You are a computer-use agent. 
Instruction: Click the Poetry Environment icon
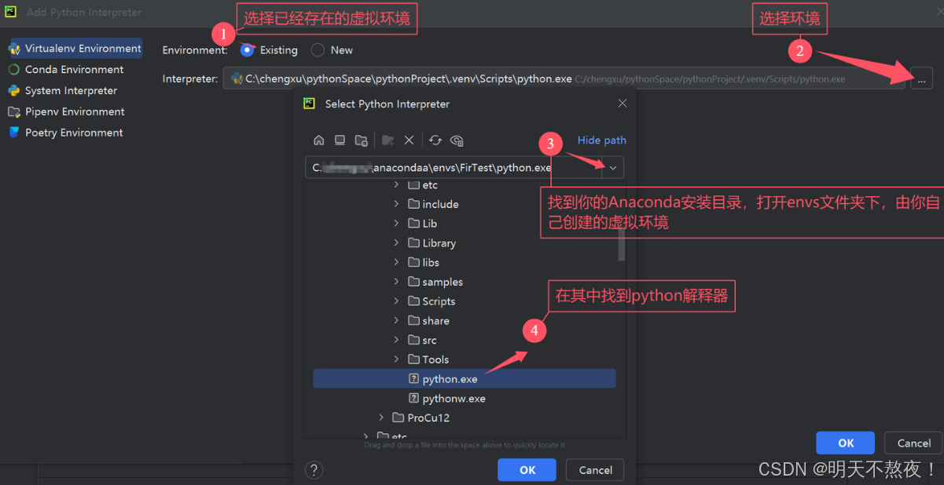coord(14,133)
